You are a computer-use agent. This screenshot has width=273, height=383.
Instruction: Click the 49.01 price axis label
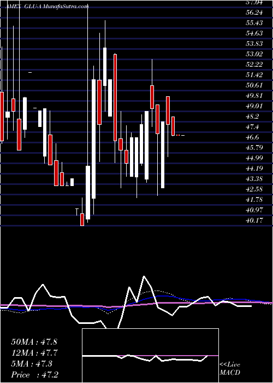(x=254, y=106)
